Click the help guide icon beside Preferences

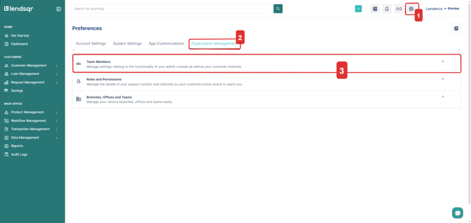[456, 28]
